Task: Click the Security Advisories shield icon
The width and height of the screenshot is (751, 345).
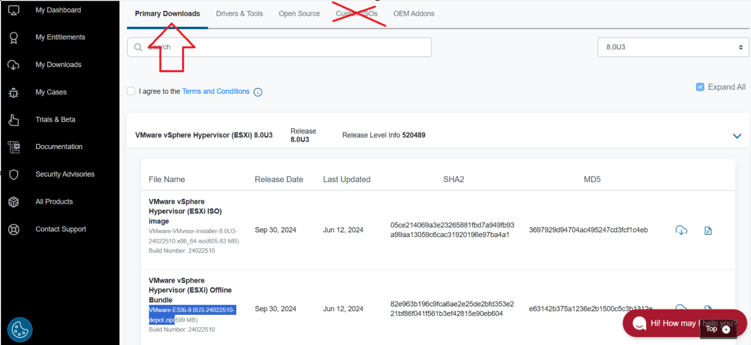Action: point(14,175)
